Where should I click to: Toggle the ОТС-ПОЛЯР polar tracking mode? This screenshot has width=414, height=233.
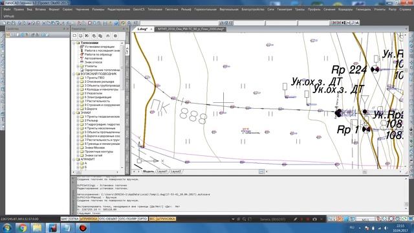click(128, 219)
